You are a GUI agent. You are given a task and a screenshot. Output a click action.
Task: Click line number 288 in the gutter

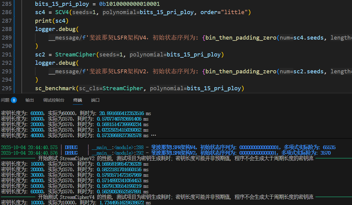(x=6, y=29)
